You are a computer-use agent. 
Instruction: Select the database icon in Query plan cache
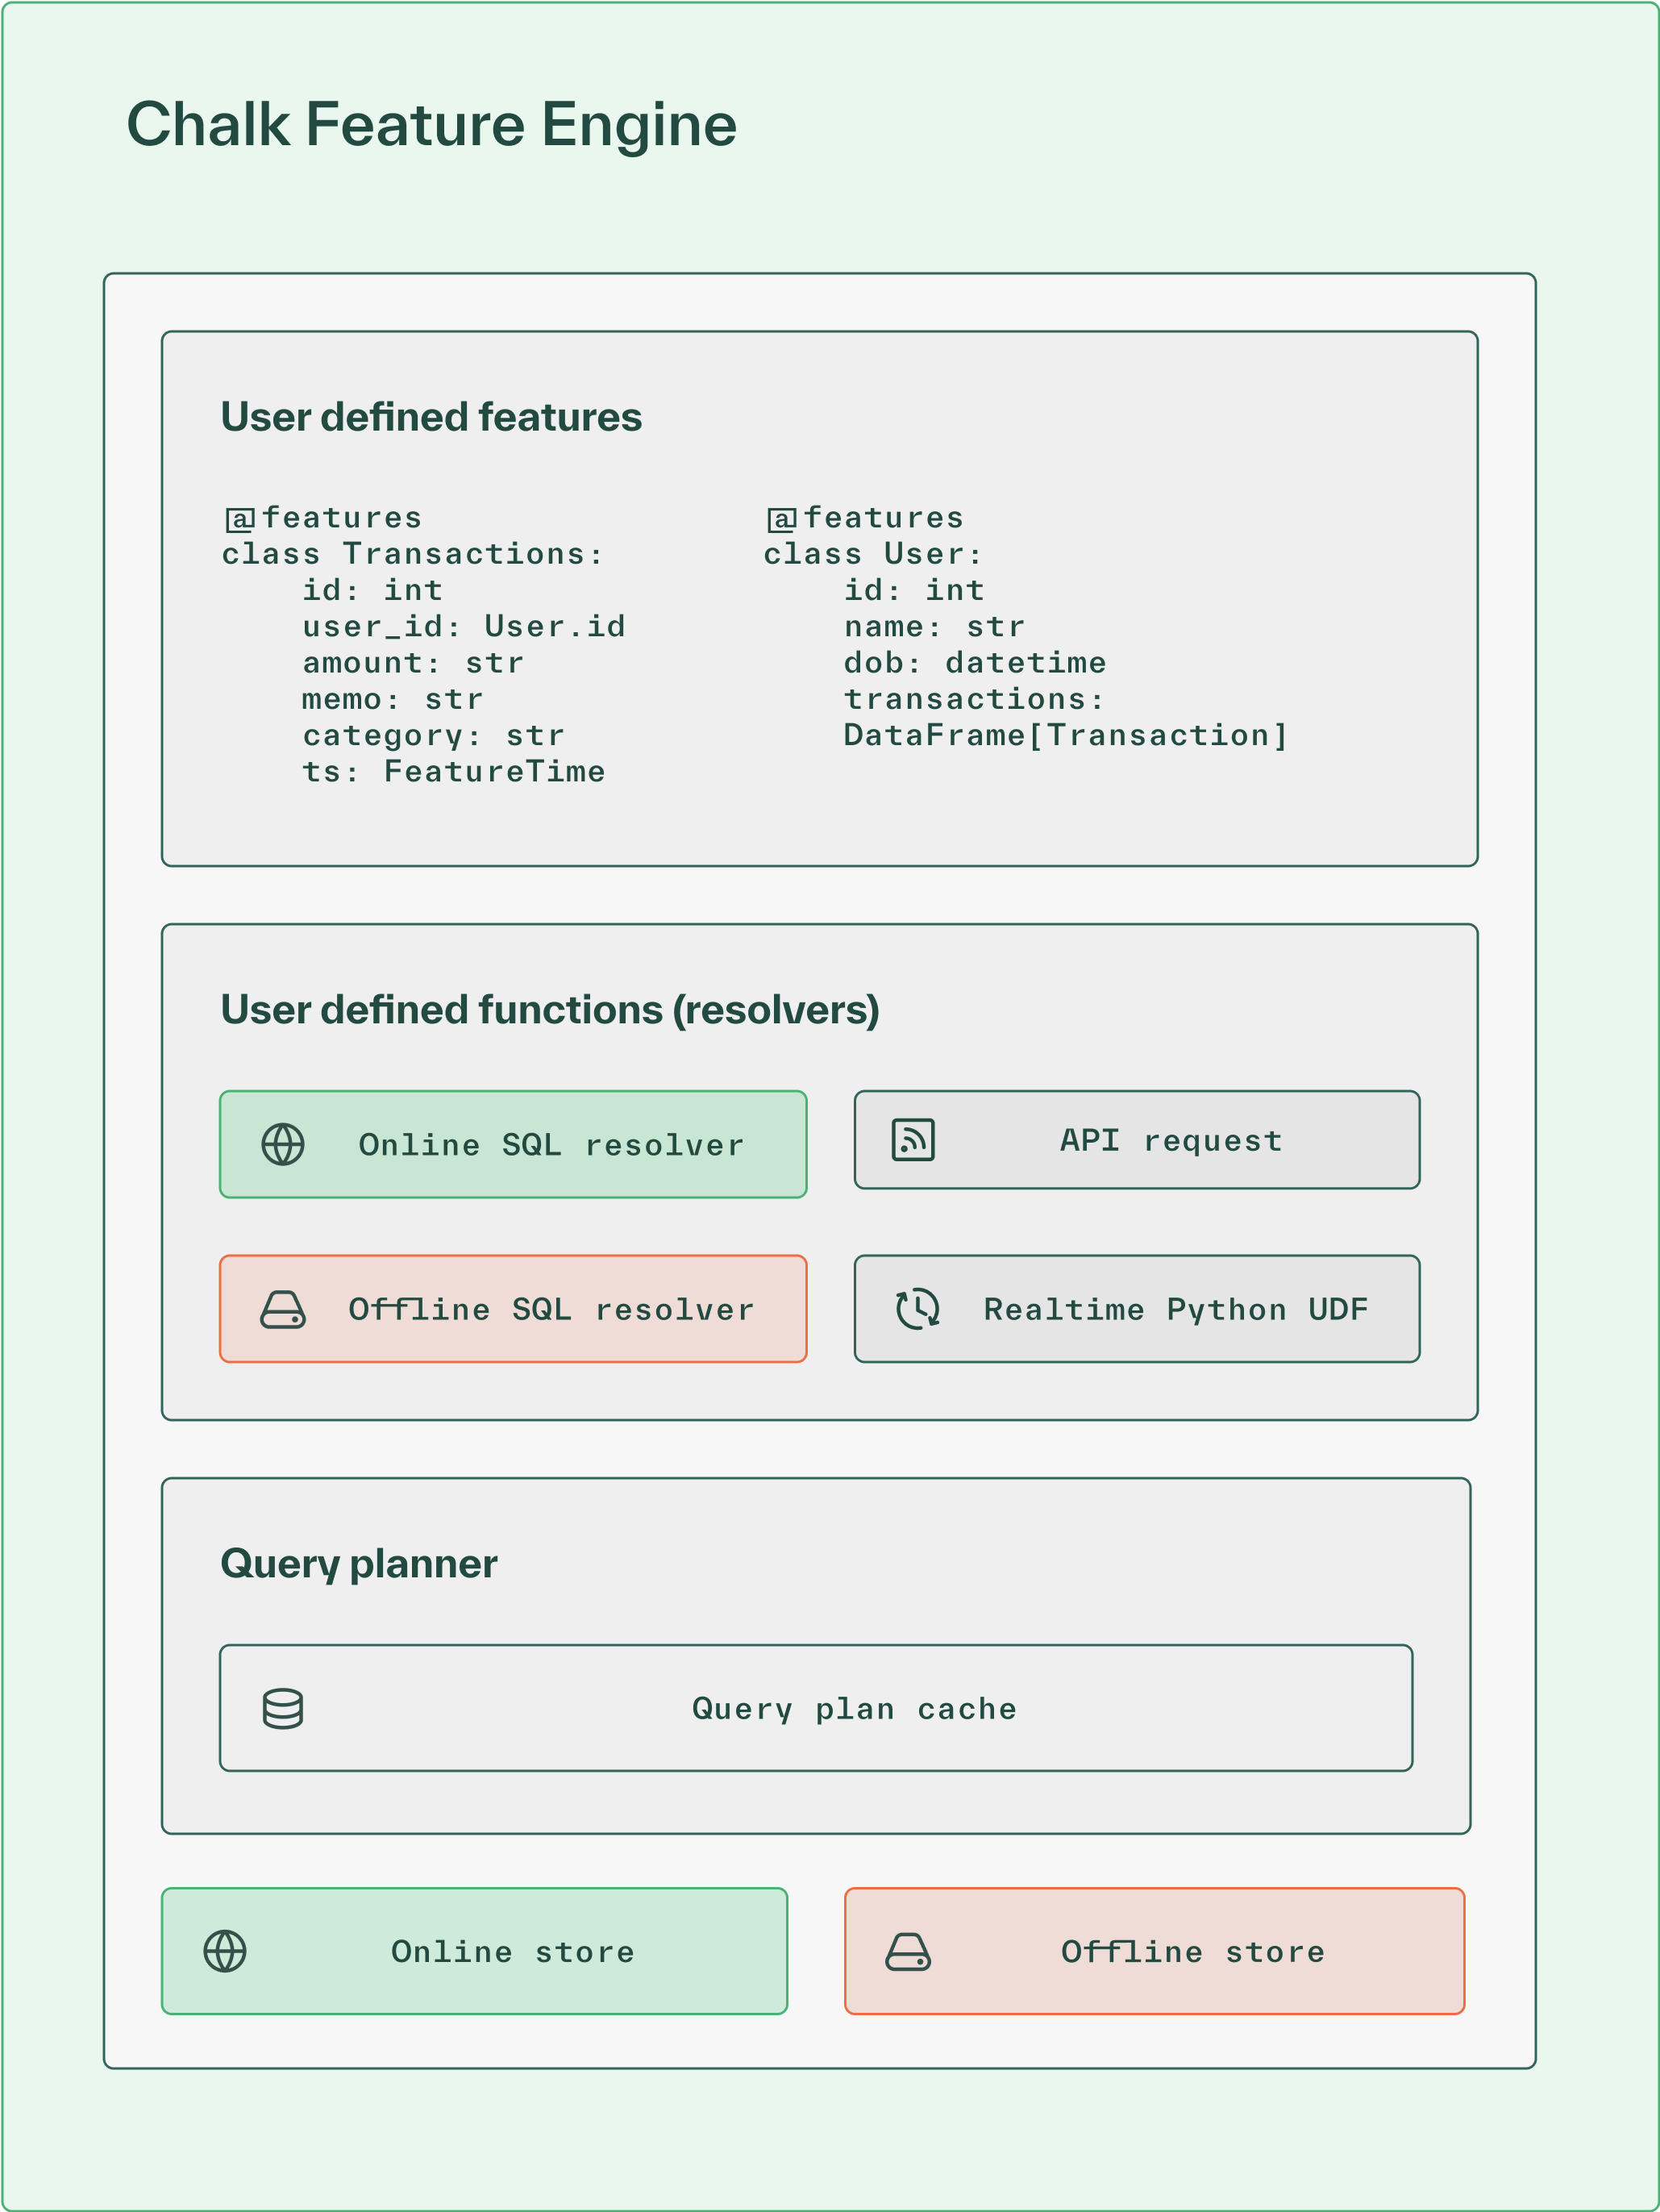(x=281, y=1709)
